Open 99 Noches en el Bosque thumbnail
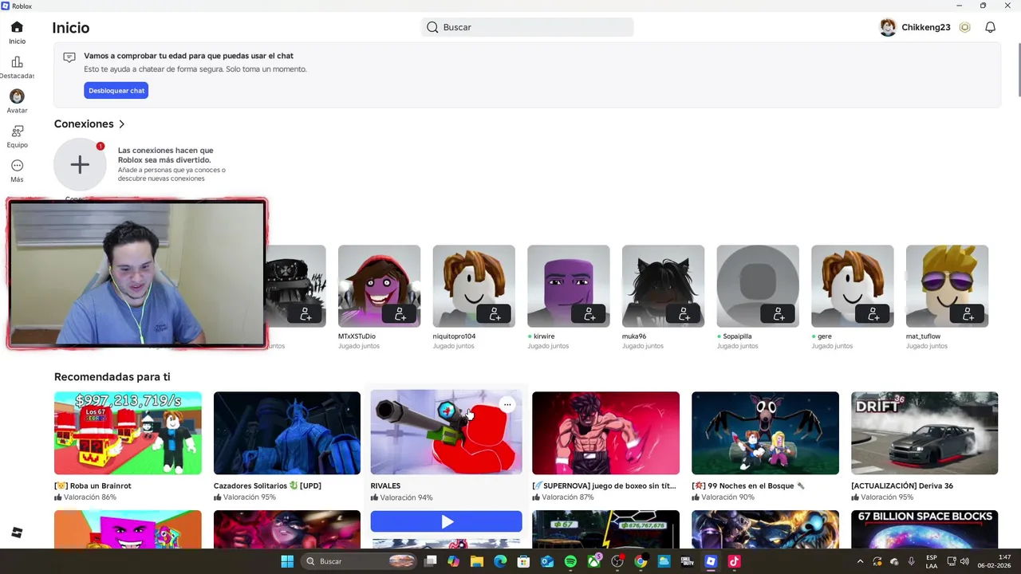Image resolution: width=1021 pixels, height=574 pixels. click(x=766, y=433)
